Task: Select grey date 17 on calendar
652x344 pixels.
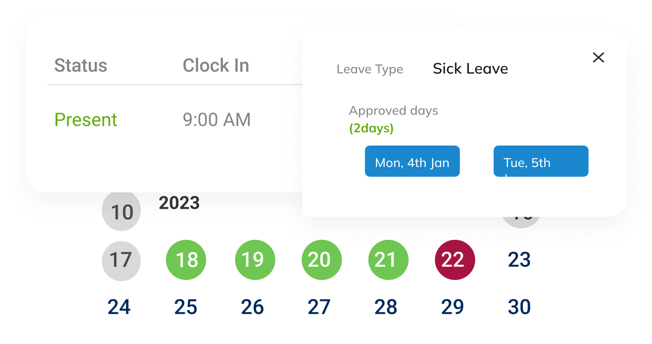Action: point(121,261)
